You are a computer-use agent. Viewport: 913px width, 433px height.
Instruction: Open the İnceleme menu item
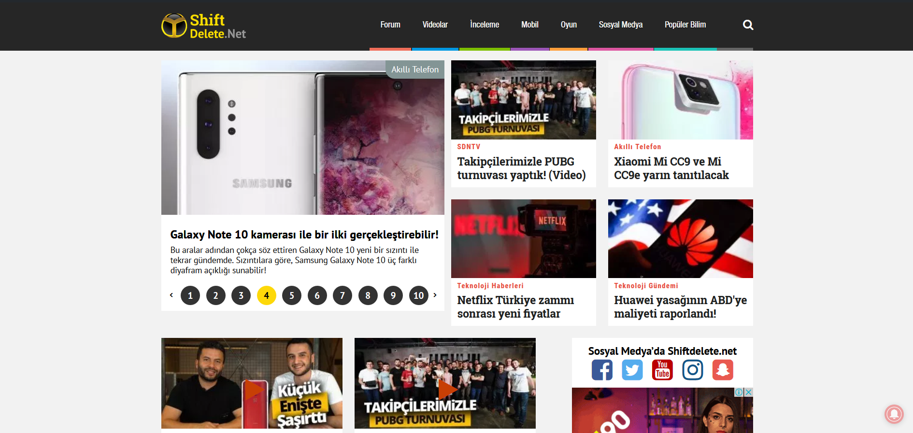coord(485,25)
